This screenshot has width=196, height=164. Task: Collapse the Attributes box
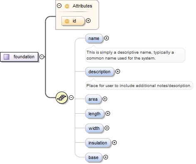(x=59, y=5)
